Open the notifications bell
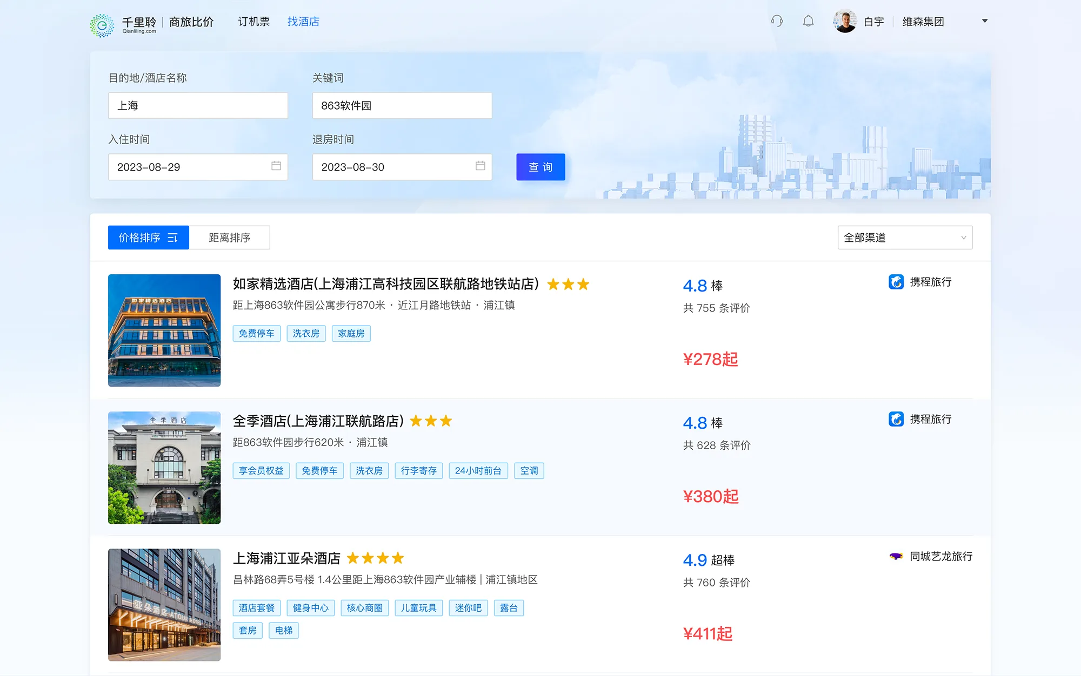Viewport: 1081px width, 676px height. tap(808, 21)
